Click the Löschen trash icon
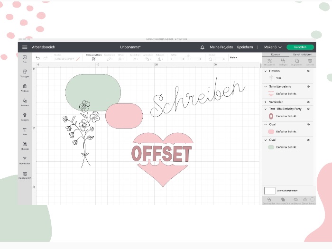This screenshot has width=332, height=249. pos(310,61)
